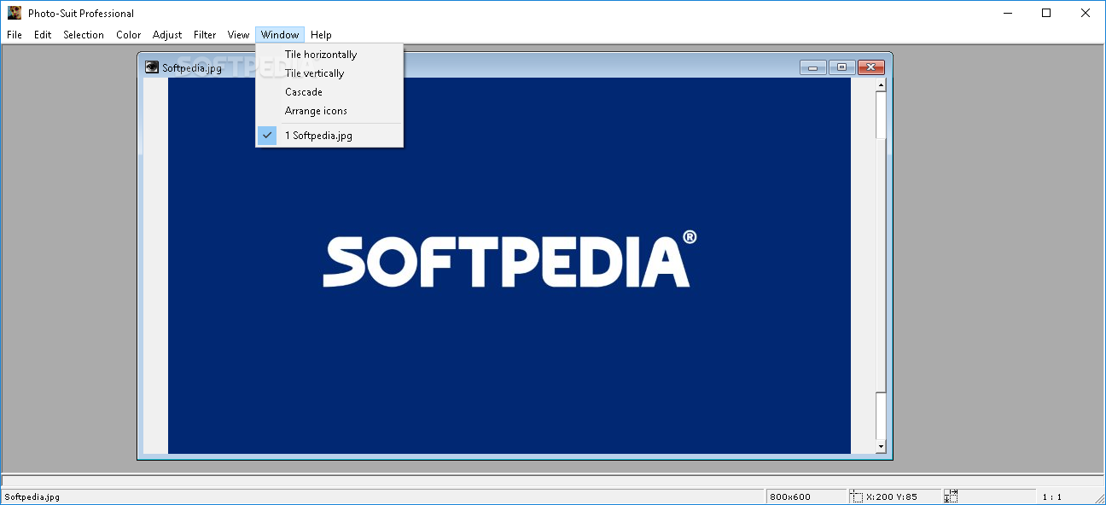Open the Help menu
The height and width of the screenshot is (505, 1106).
tap(321, 35)
